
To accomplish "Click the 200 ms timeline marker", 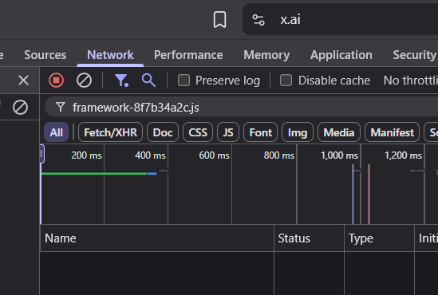I will pos(86,155).
